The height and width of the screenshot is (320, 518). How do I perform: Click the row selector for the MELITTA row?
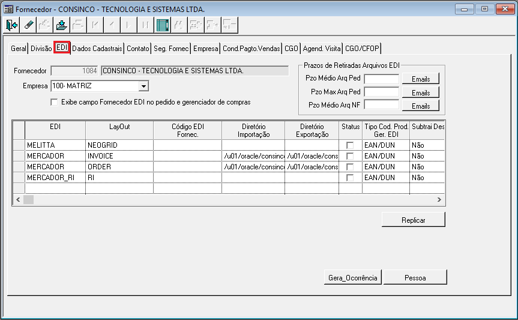click(x=19, y=145)
